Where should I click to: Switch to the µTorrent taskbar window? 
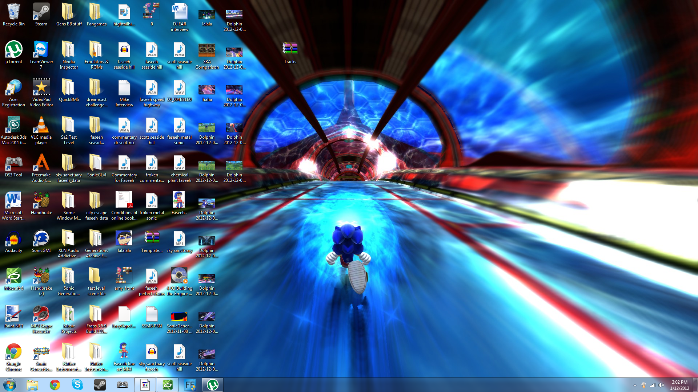(213, 385)
